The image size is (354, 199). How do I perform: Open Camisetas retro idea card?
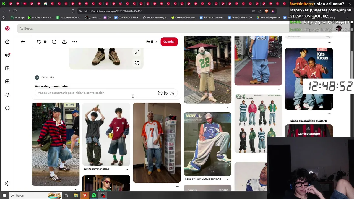pos(309,131)
